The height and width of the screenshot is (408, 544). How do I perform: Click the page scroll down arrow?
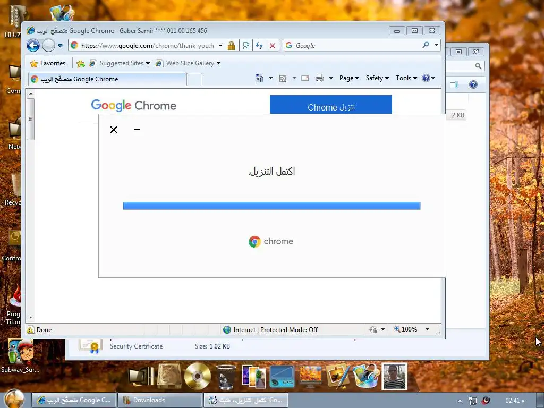pyautogui.click(x=31, y=318)
